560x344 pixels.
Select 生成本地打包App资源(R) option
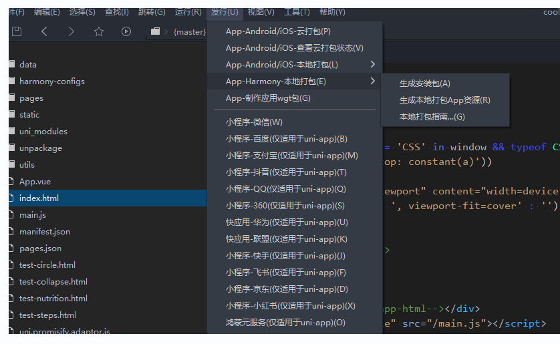tap(444, 100)
